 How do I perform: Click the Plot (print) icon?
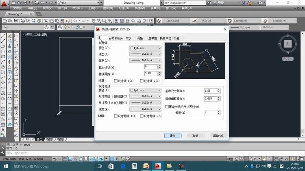[22, 21]
